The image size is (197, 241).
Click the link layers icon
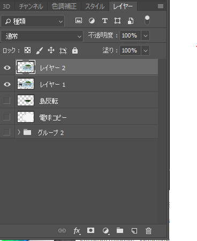click(x=62, y=231)
